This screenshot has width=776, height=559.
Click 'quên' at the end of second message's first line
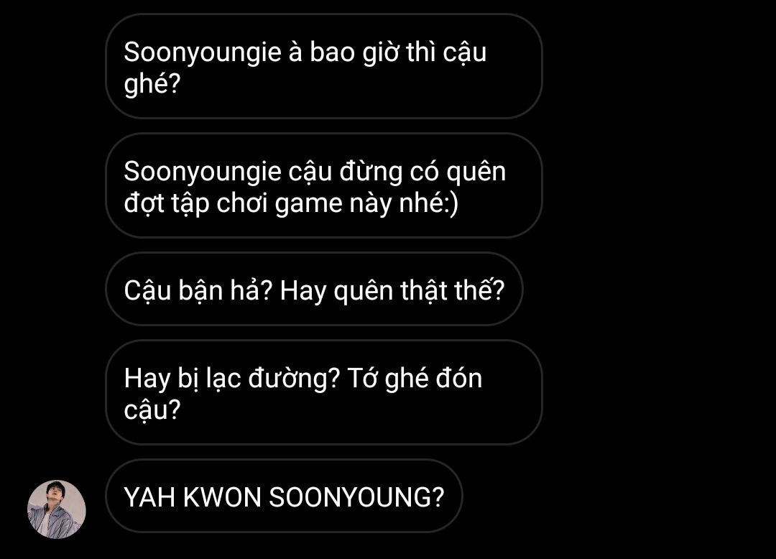pos(476,172)
